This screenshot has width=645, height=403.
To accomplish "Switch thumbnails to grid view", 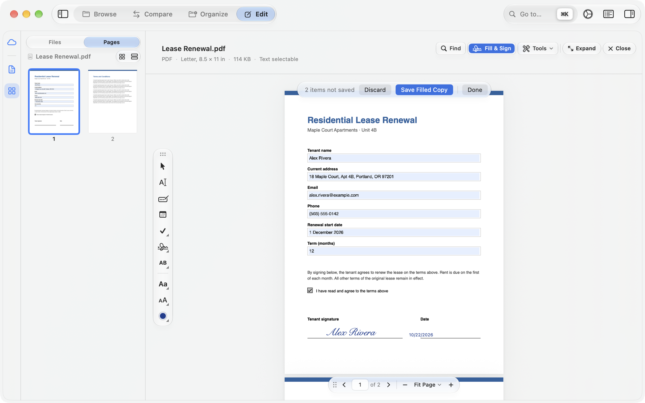I will (122, 57).
